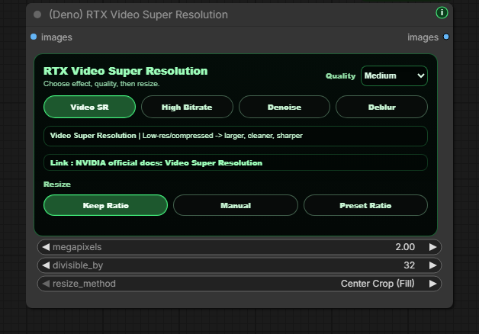Select the Video SR effect

[89, 107]
